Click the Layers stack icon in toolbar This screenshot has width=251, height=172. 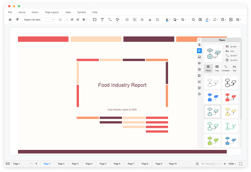pos(127,20)
